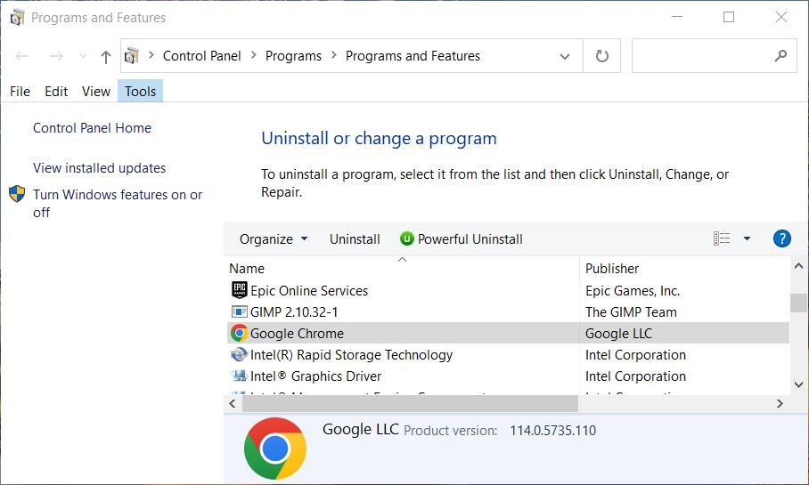Click the horizontal scrollbar left arrow
The height and width of the screenshot is (485, 809).
tap(233, 403)
